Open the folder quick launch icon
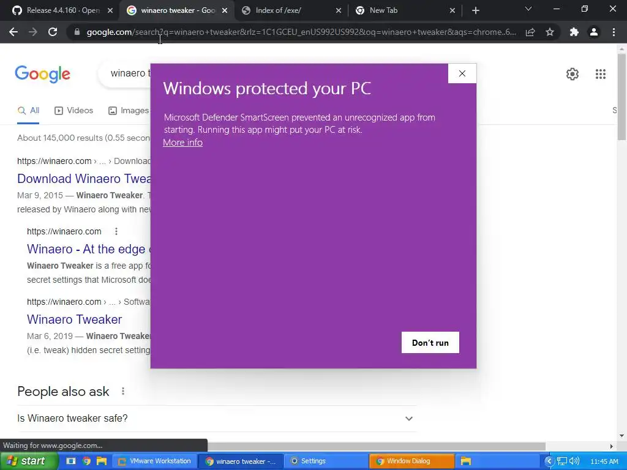The height and width of the screenshot is (470, 627). (102, 461)
